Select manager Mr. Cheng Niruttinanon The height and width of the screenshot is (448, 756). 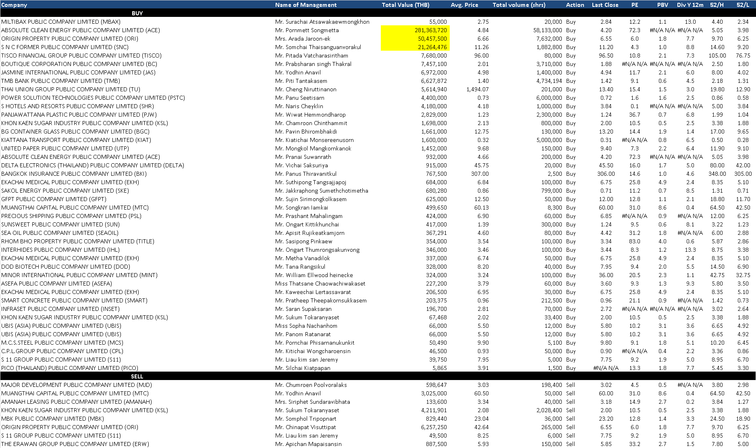pos(306,89)
